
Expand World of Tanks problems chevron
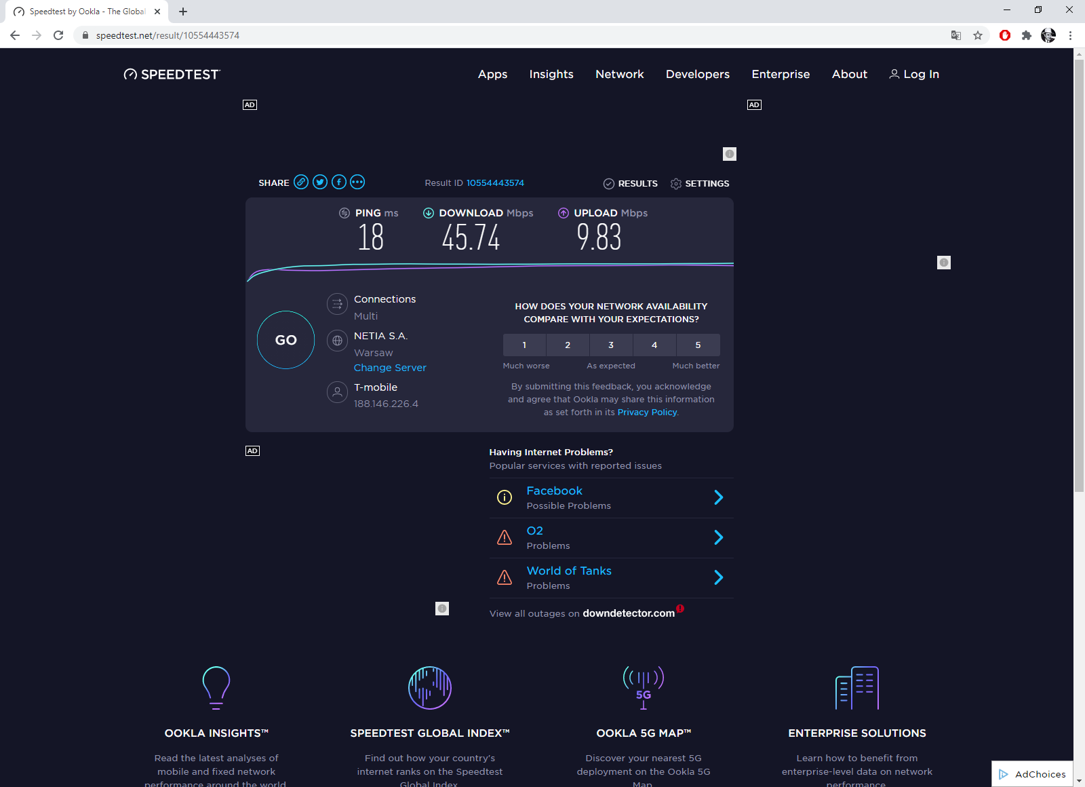click(x=719, y=577)
